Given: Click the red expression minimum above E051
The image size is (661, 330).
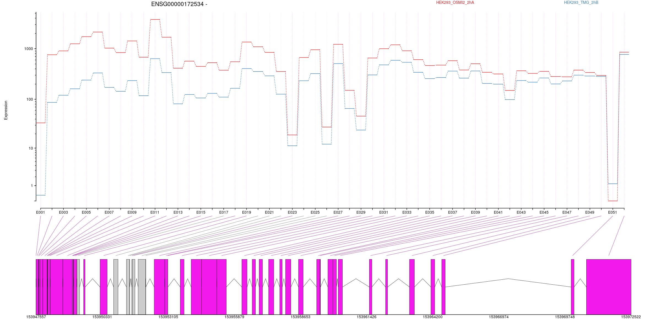Looking at the screenshot, I should 613,201.
